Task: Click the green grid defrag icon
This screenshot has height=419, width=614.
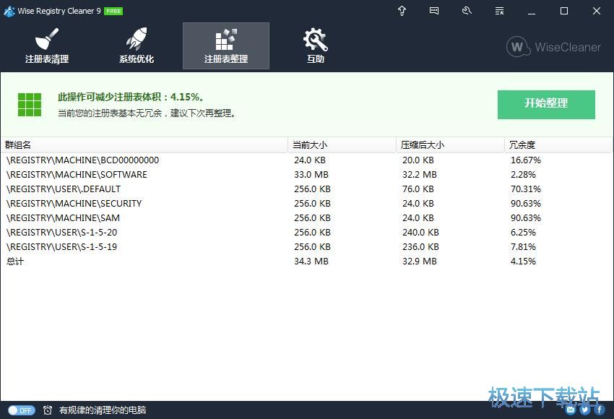Action: click(30, 105)
